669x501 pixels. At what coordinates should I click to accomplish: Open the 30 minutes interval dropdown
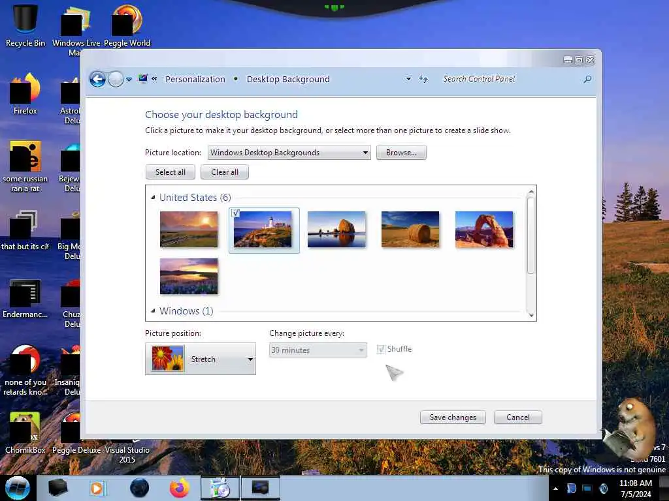click(318, 350)
